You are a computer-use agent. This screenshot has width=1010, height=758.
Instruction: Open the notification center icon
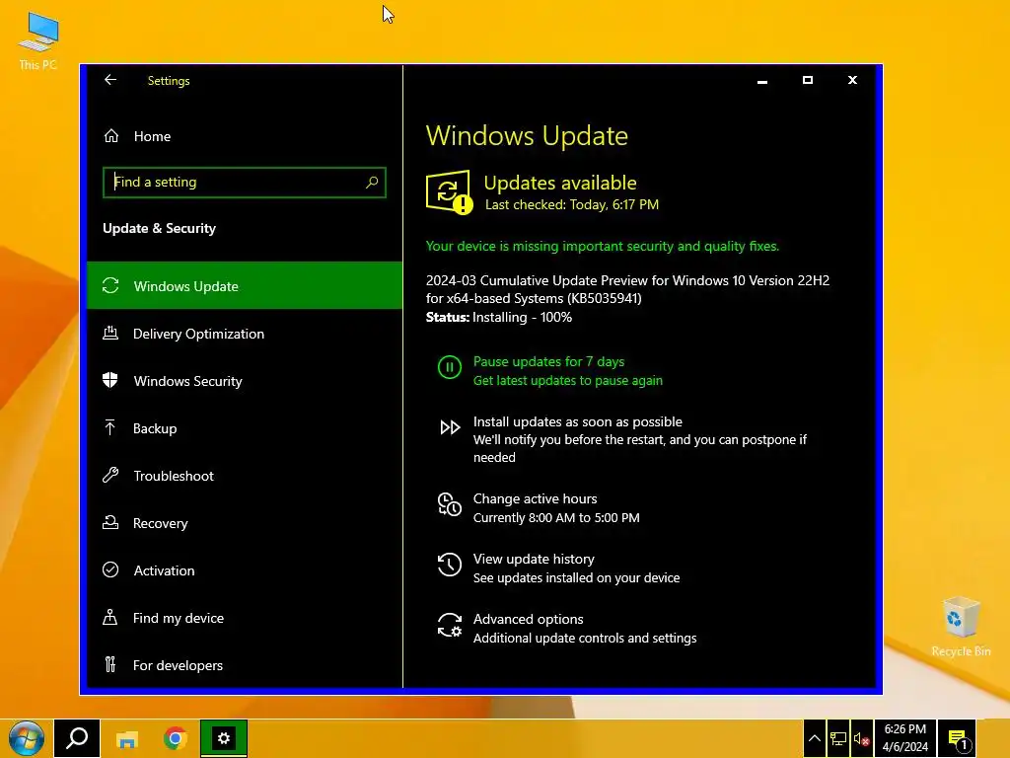(959, 738)
